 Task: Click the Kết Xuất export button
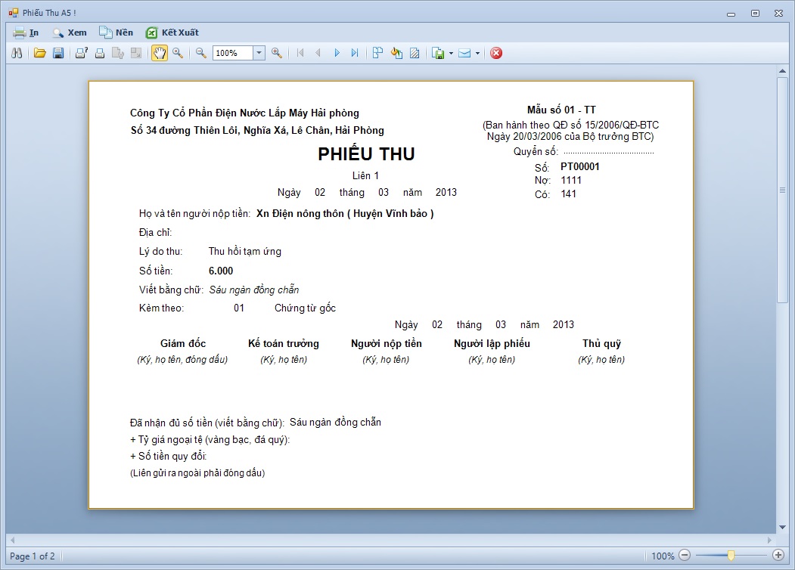(x=172, y=33)
